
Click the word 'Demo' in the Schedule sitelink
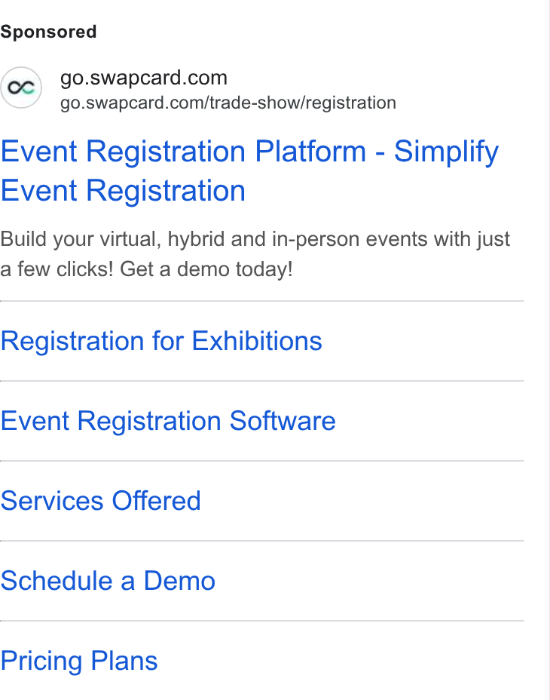[179, 580]
